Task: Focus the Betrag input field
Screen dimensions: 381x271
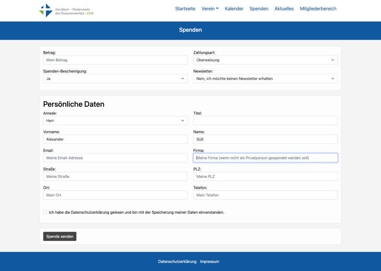Action: tap(115, 60)
